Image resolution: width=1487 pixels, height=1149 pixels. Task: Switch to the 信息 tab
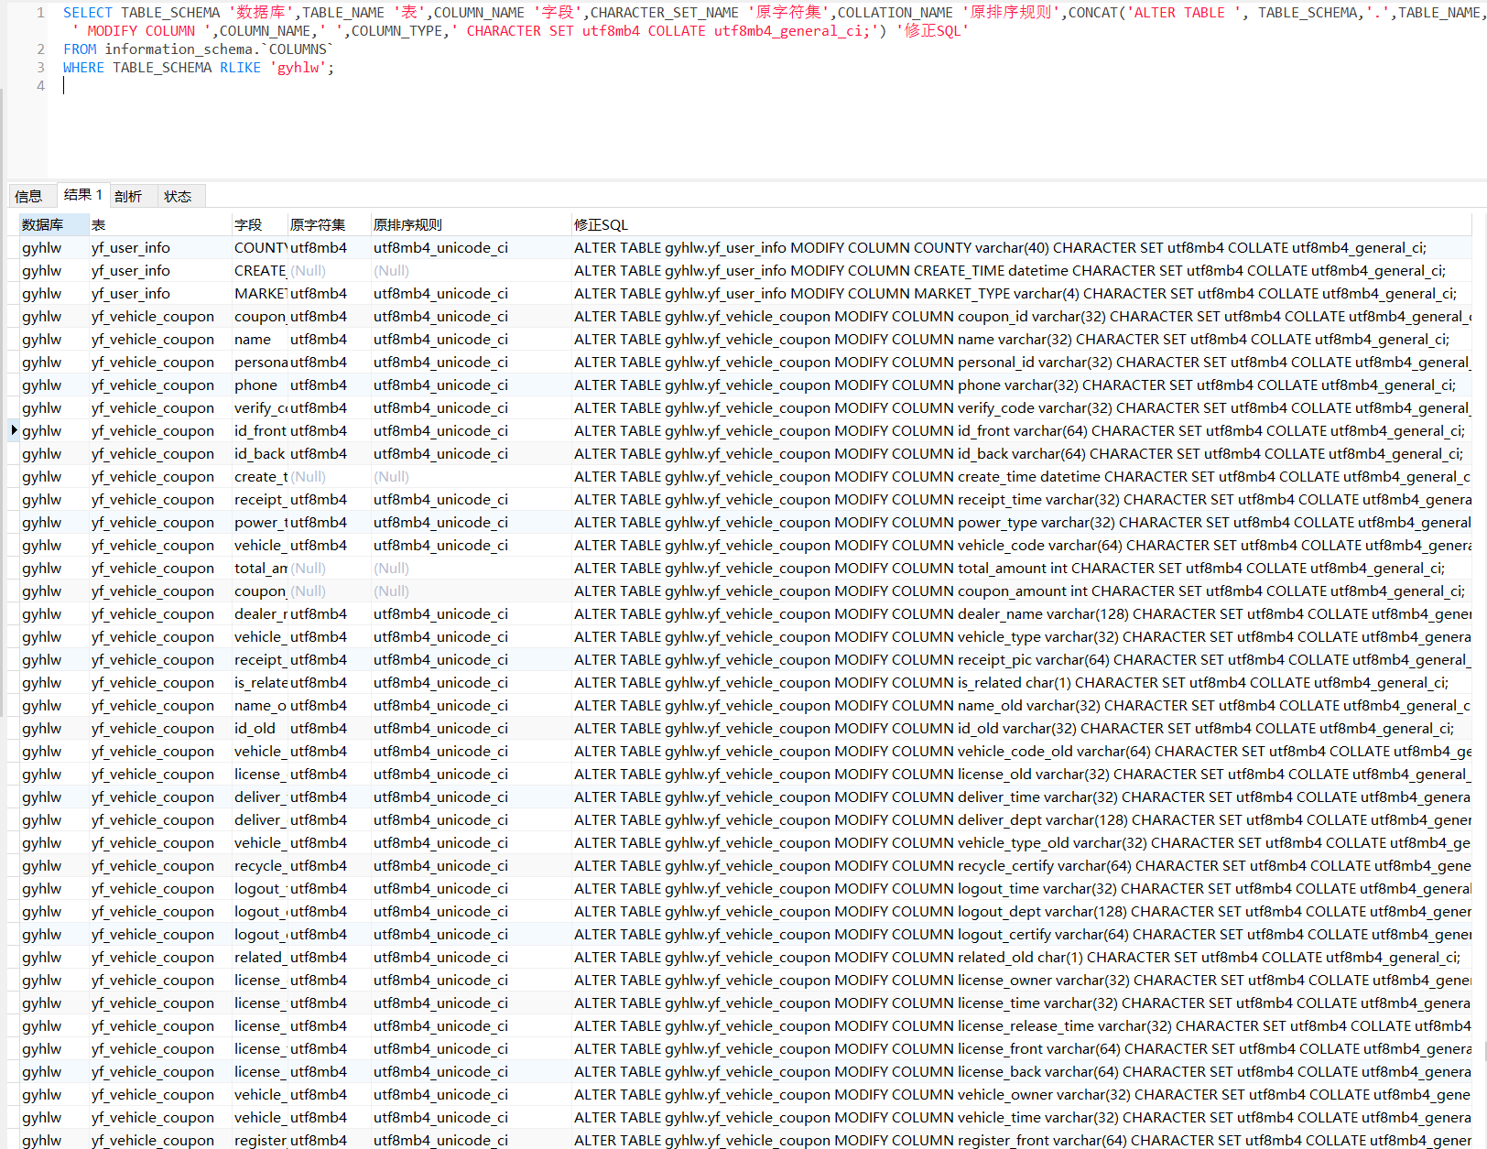click(x=28, y=196)
